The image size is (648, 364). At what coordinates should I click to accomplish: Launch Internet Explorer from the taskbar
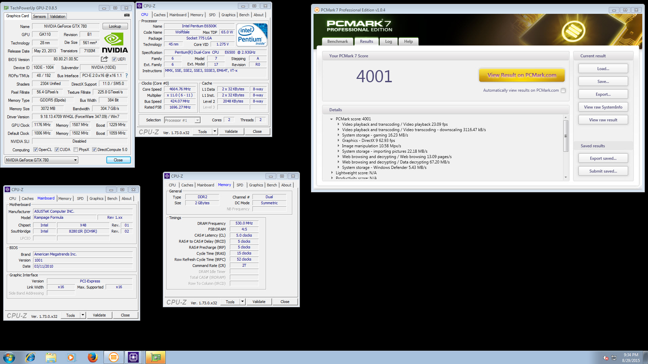(x=30, y=357)
